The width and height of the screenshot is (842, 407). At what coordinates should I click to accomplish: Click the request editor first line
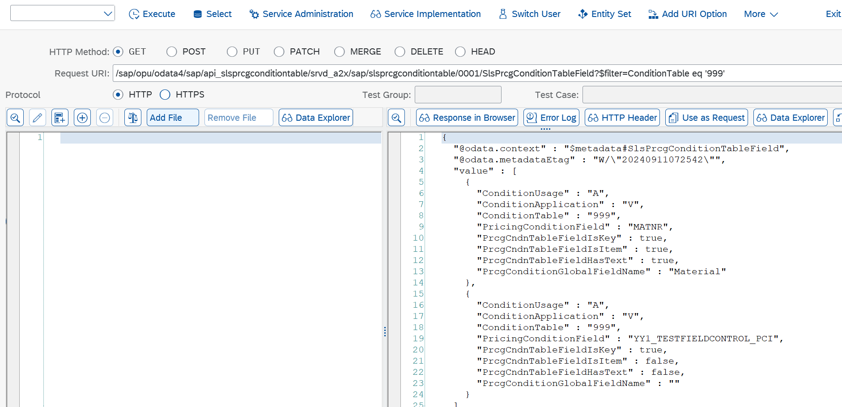click(221, 138)
